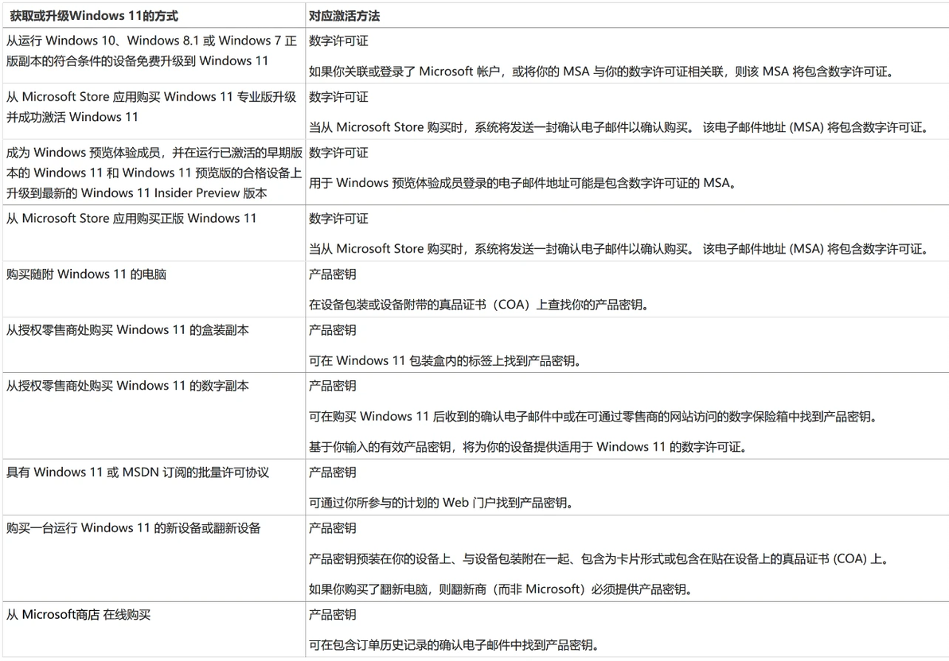949x661 pixels.
Task: Select the cell about buying 盒装副本 from retailer
Action: (154, 344)
